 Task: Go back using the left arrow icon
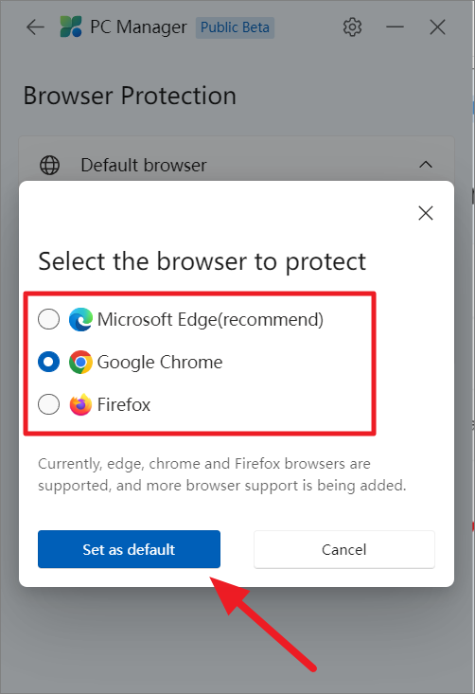(x=35, y=27)
